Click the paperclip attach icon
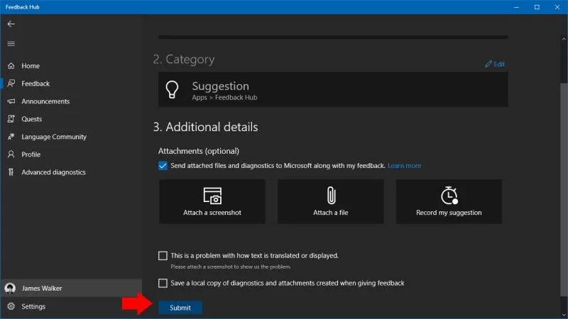 (x=331, y=196)
